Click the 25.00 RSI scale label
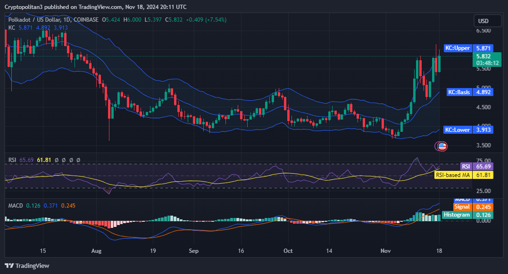This screenshot has height=274, width=508. (483, 191)
